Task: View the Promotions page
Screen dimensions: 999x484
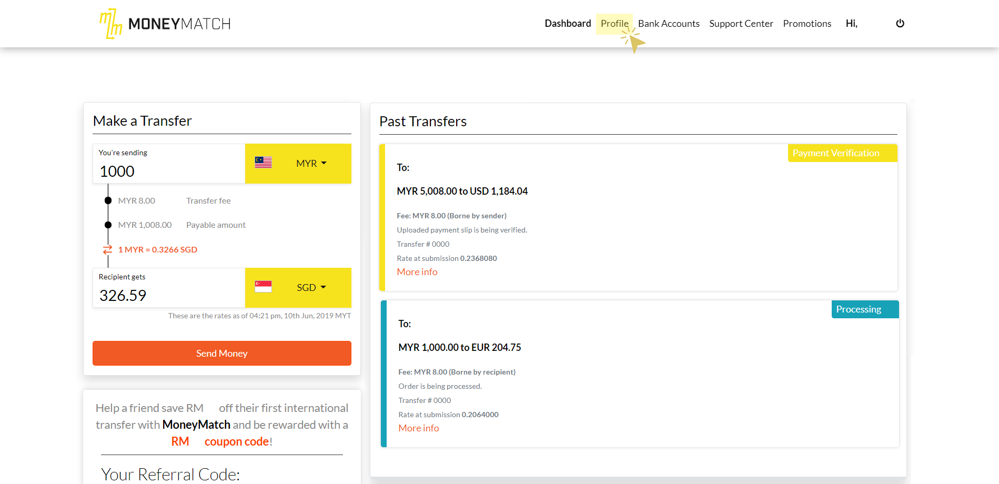Action: [807, 24]
